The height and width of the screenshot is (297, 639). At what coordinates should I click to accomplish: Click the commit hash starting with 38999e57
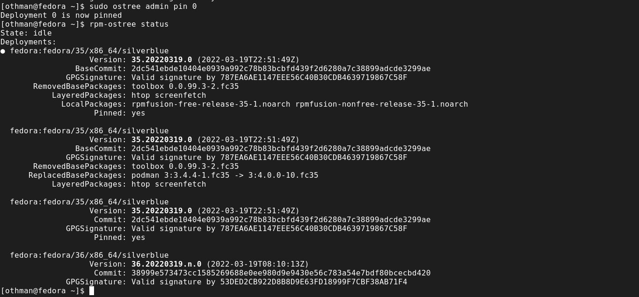pyautogui.click(x=281, y=273)
